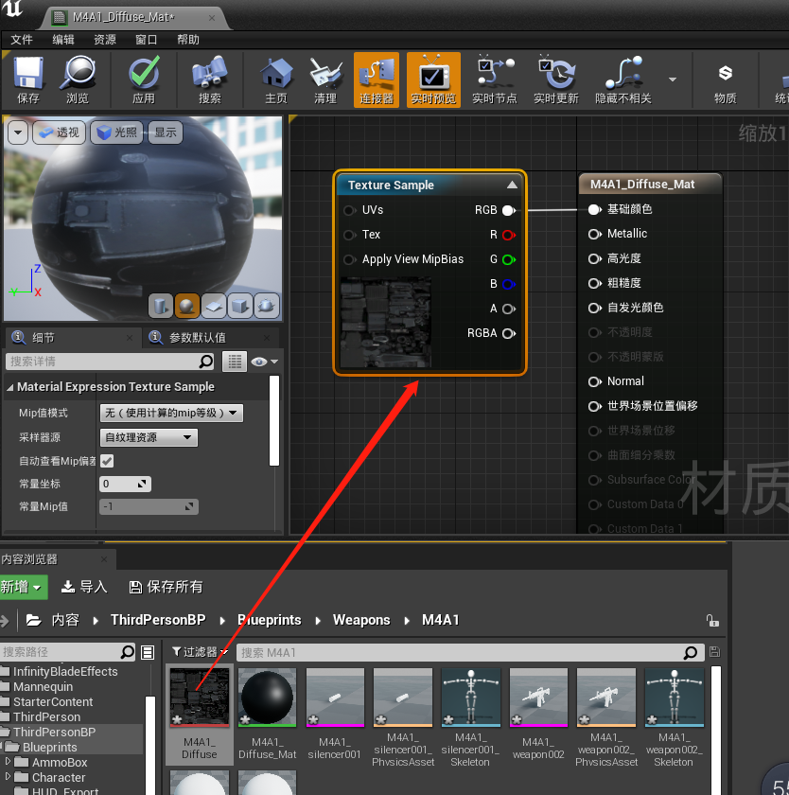This screenshot has height=795, width=789.
Task: Select cylinder preview shape in viewport
Action: [x=161, y=306]
